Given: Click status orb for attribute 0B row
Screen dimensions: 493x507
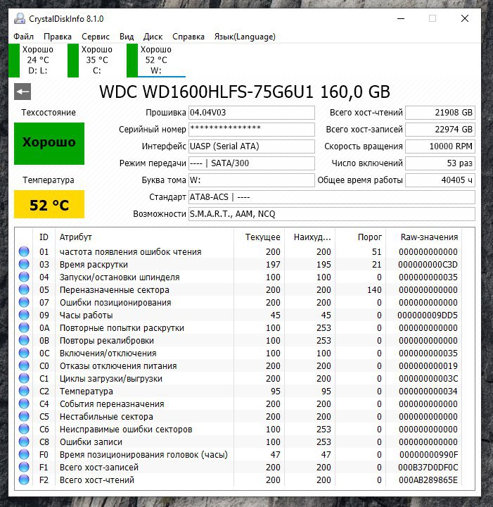Looking at the screenshot, I should (x=24, y=340).
